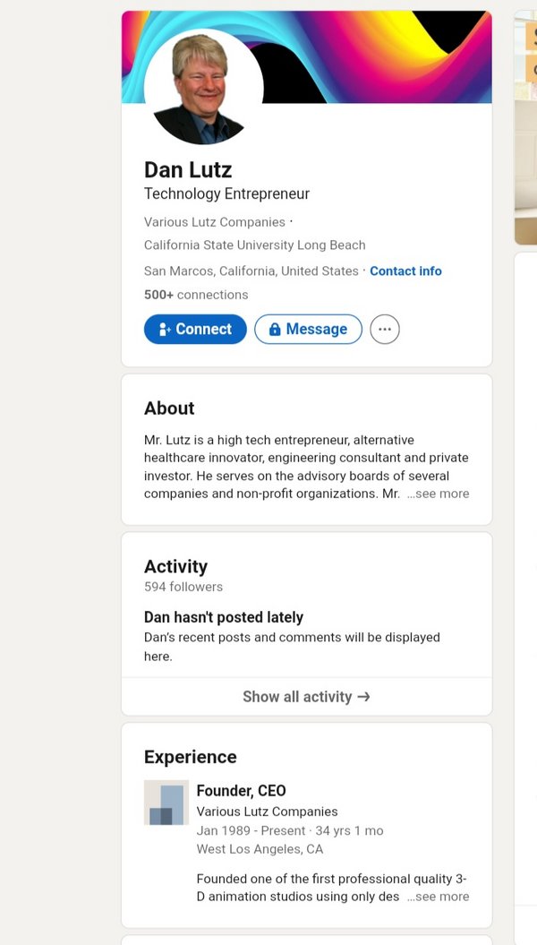Click the lock icon on Message button
Viewport: 537px width, 945px height.
(x=275, y=329)
